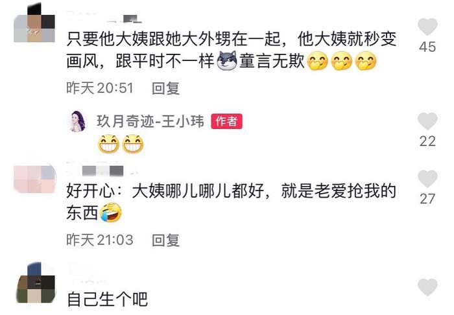Click the 22 like count
This screenshot has height=315, width=454.
427,141
